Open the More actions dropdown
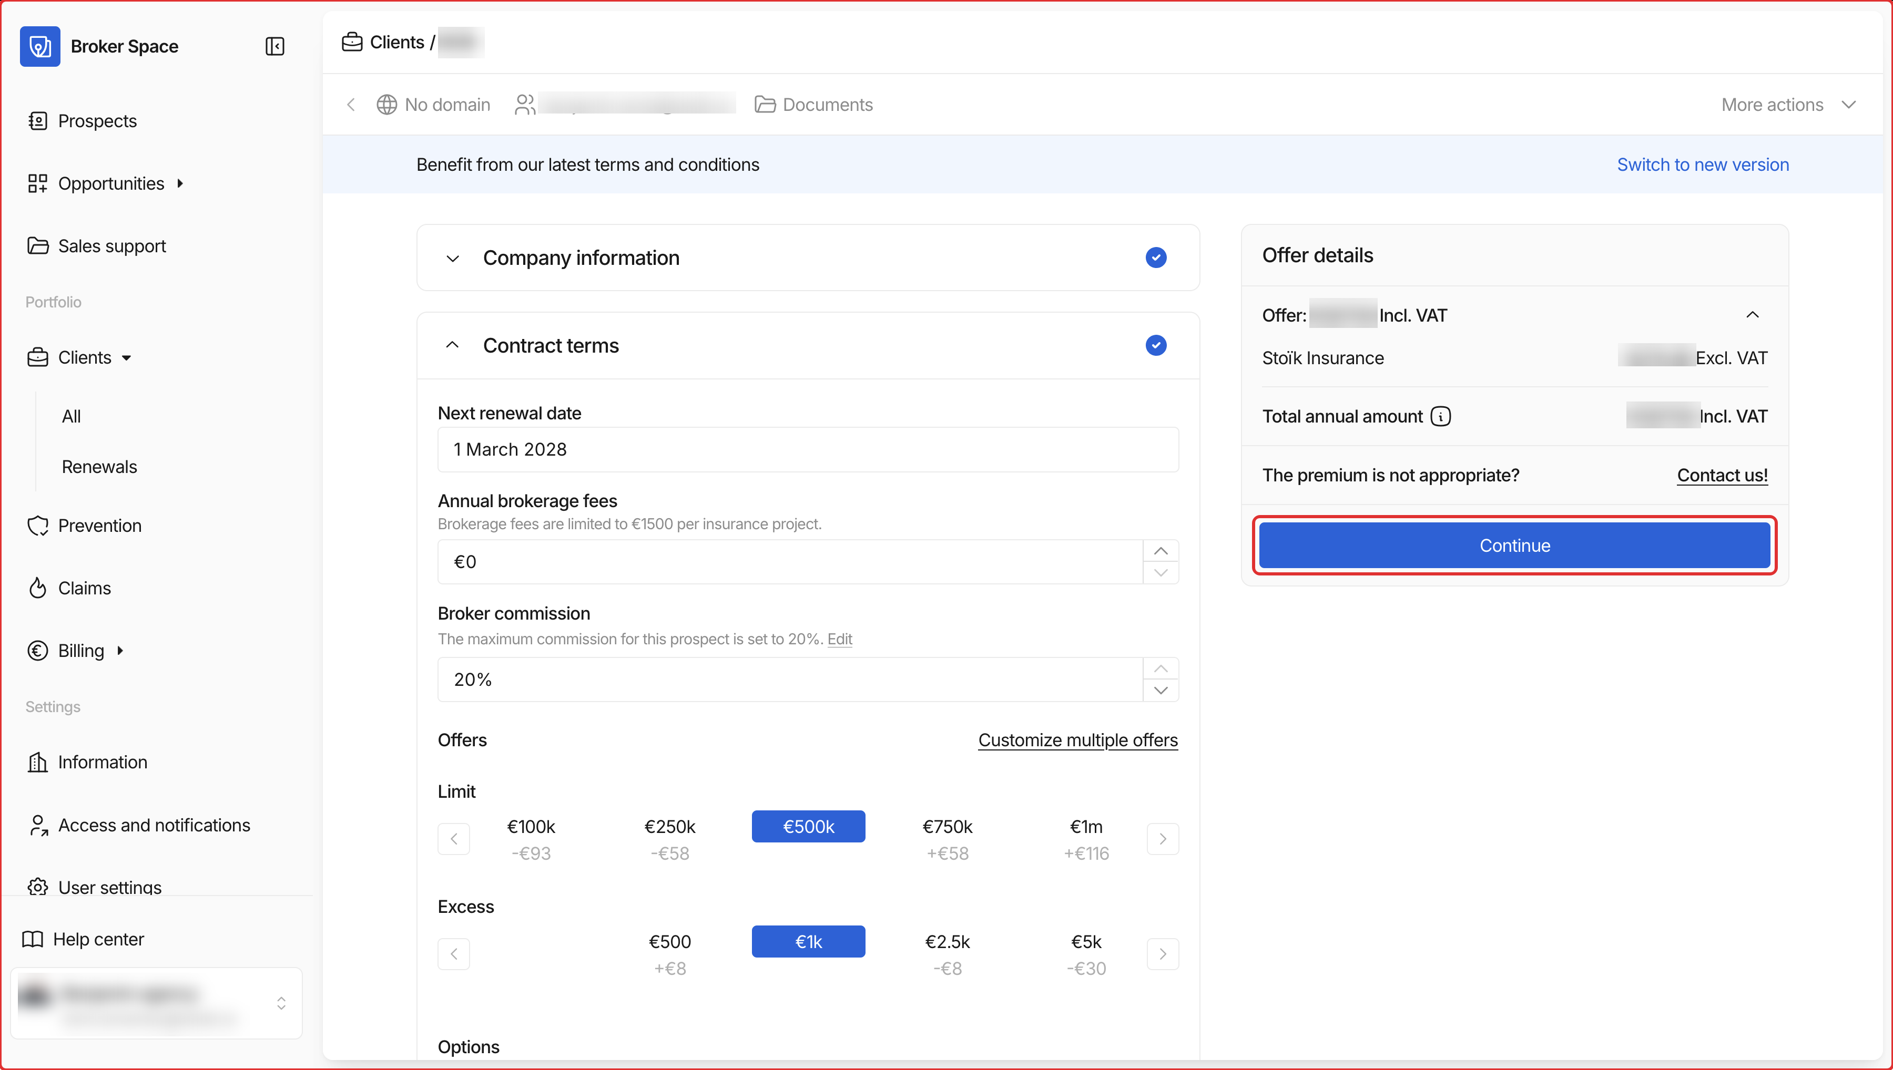Viewport: 1893px width, 1070px height. tap(1788, 105)
